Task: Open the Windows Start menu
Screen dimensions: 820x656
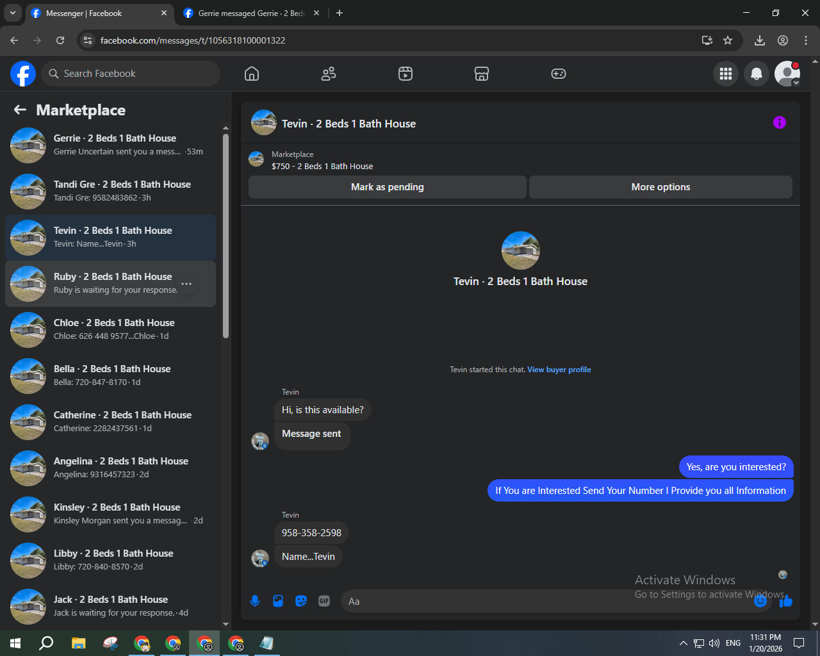Action: click(x=15, y=643)
